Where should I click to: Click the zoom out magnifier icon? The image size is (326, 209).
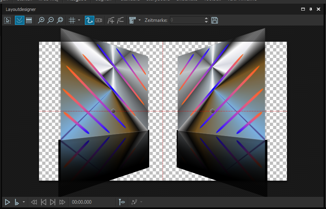click(50, 20)
